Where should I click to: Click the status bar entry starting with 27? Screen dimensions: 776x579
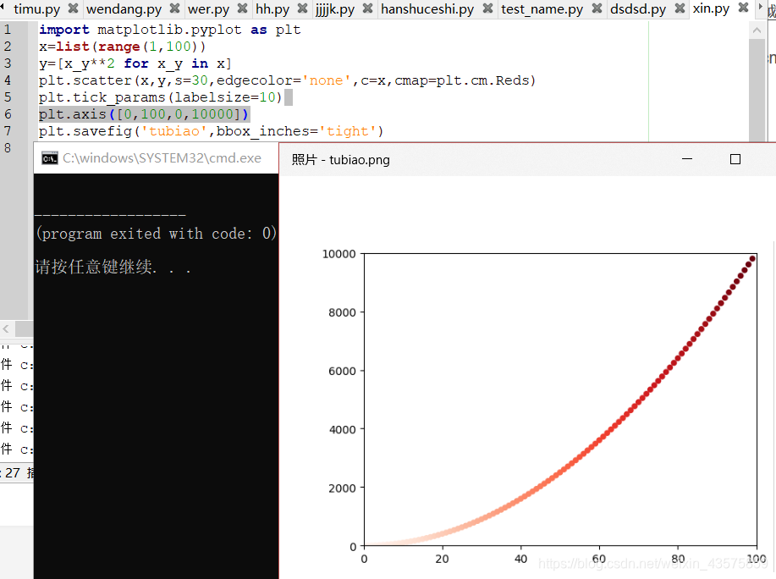click(12, 472)
